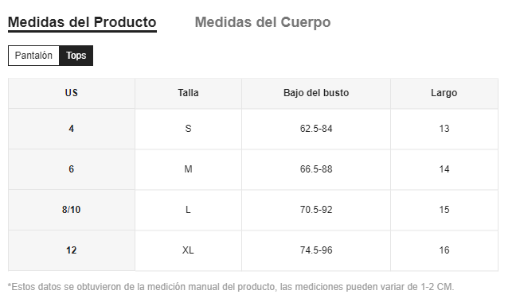Click the US column header
Viewport: 520px width, 306px height.
point(72,93)
